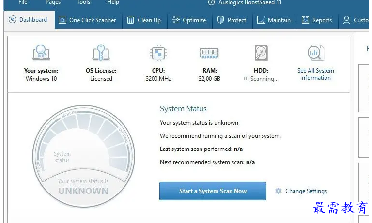Click the One Click Scanner magnifier icon
Image resolution: width=372 pixels, height=223 pixels.
pos(62,20)
